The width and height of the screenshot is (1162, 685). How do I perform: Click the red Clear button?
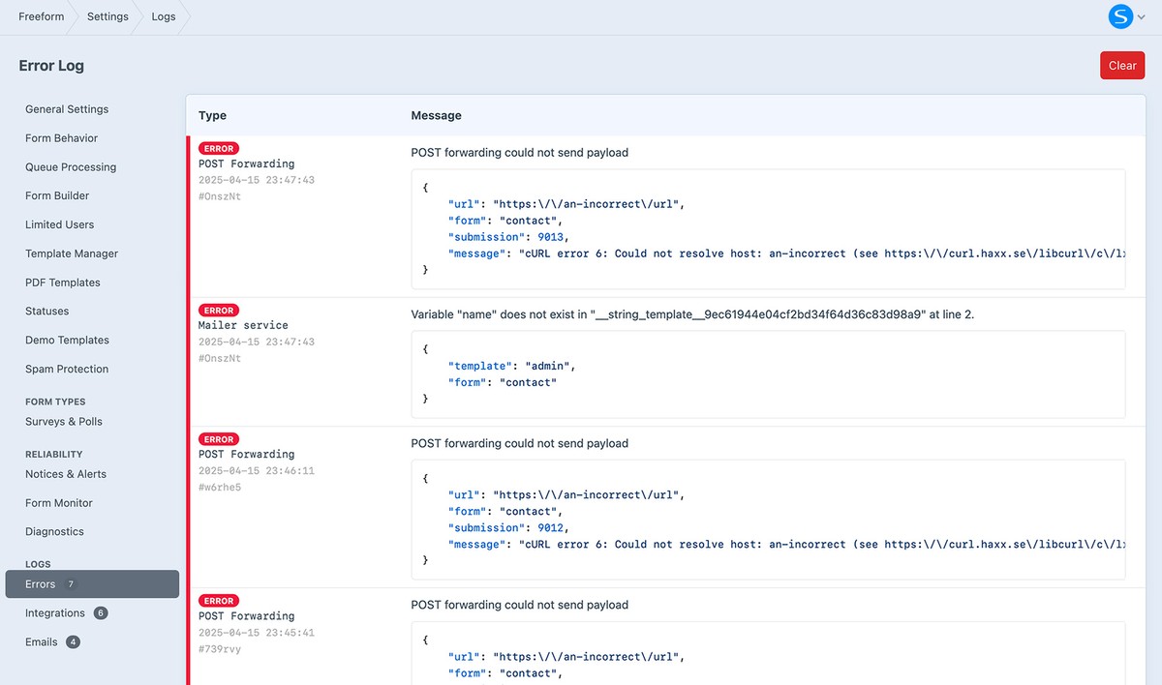coord(1122,66)
